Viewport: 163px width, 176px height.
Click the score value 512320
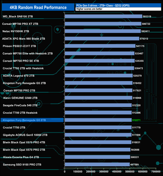136,105
